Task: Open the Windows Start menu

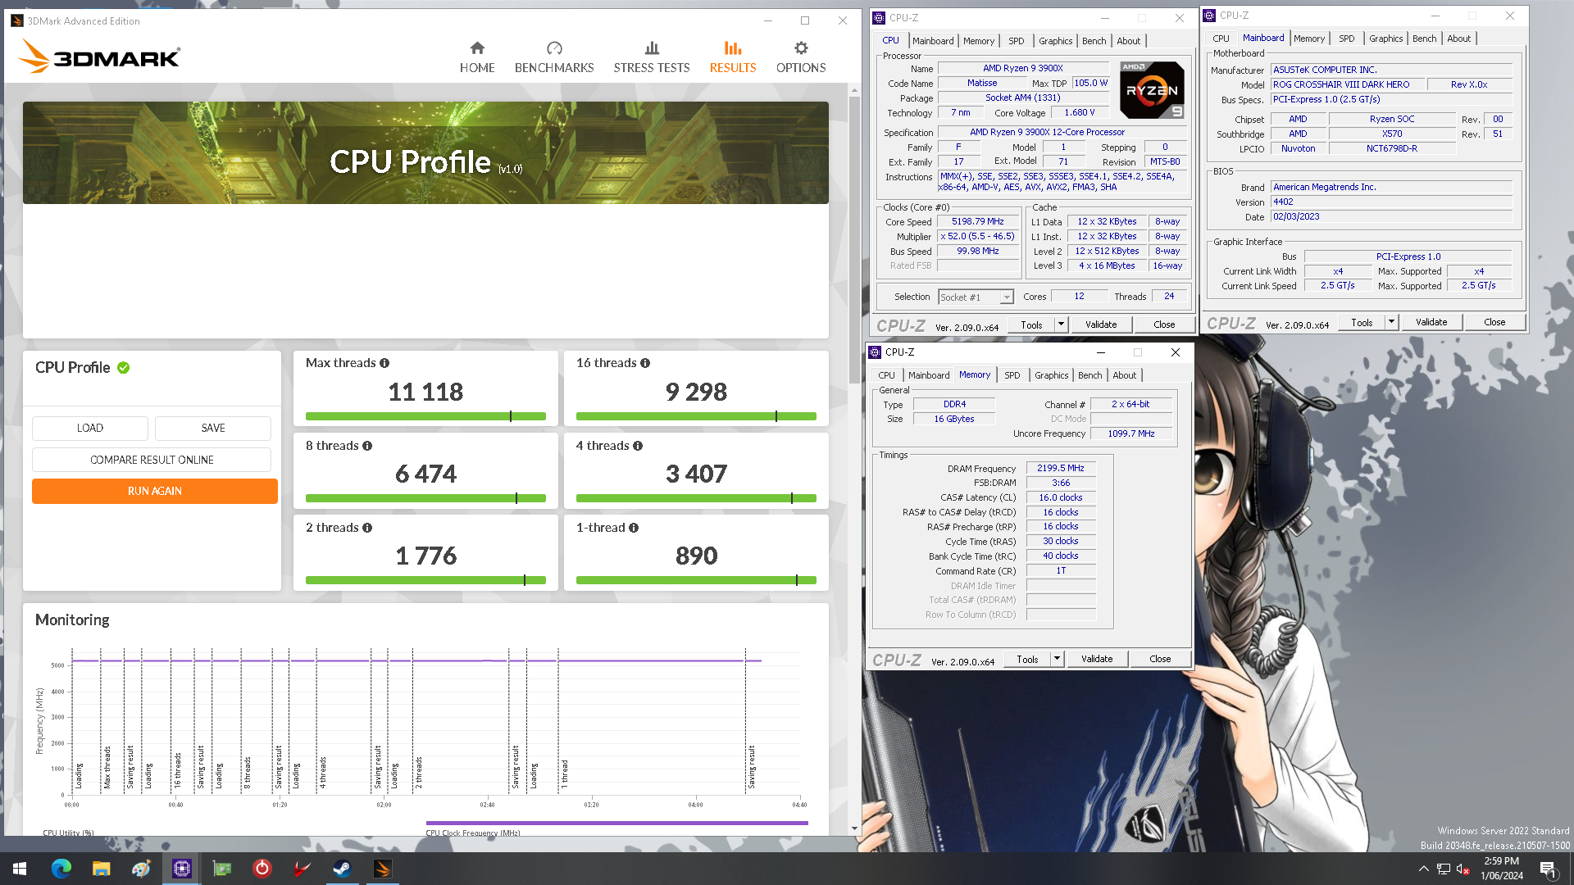Action: pos(20,869)
